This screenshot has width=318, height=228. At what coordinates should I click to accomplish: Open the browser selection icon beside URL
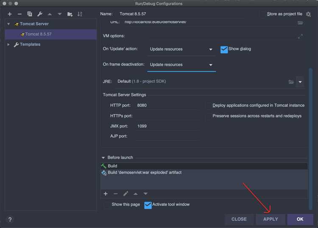pos(300,23)
